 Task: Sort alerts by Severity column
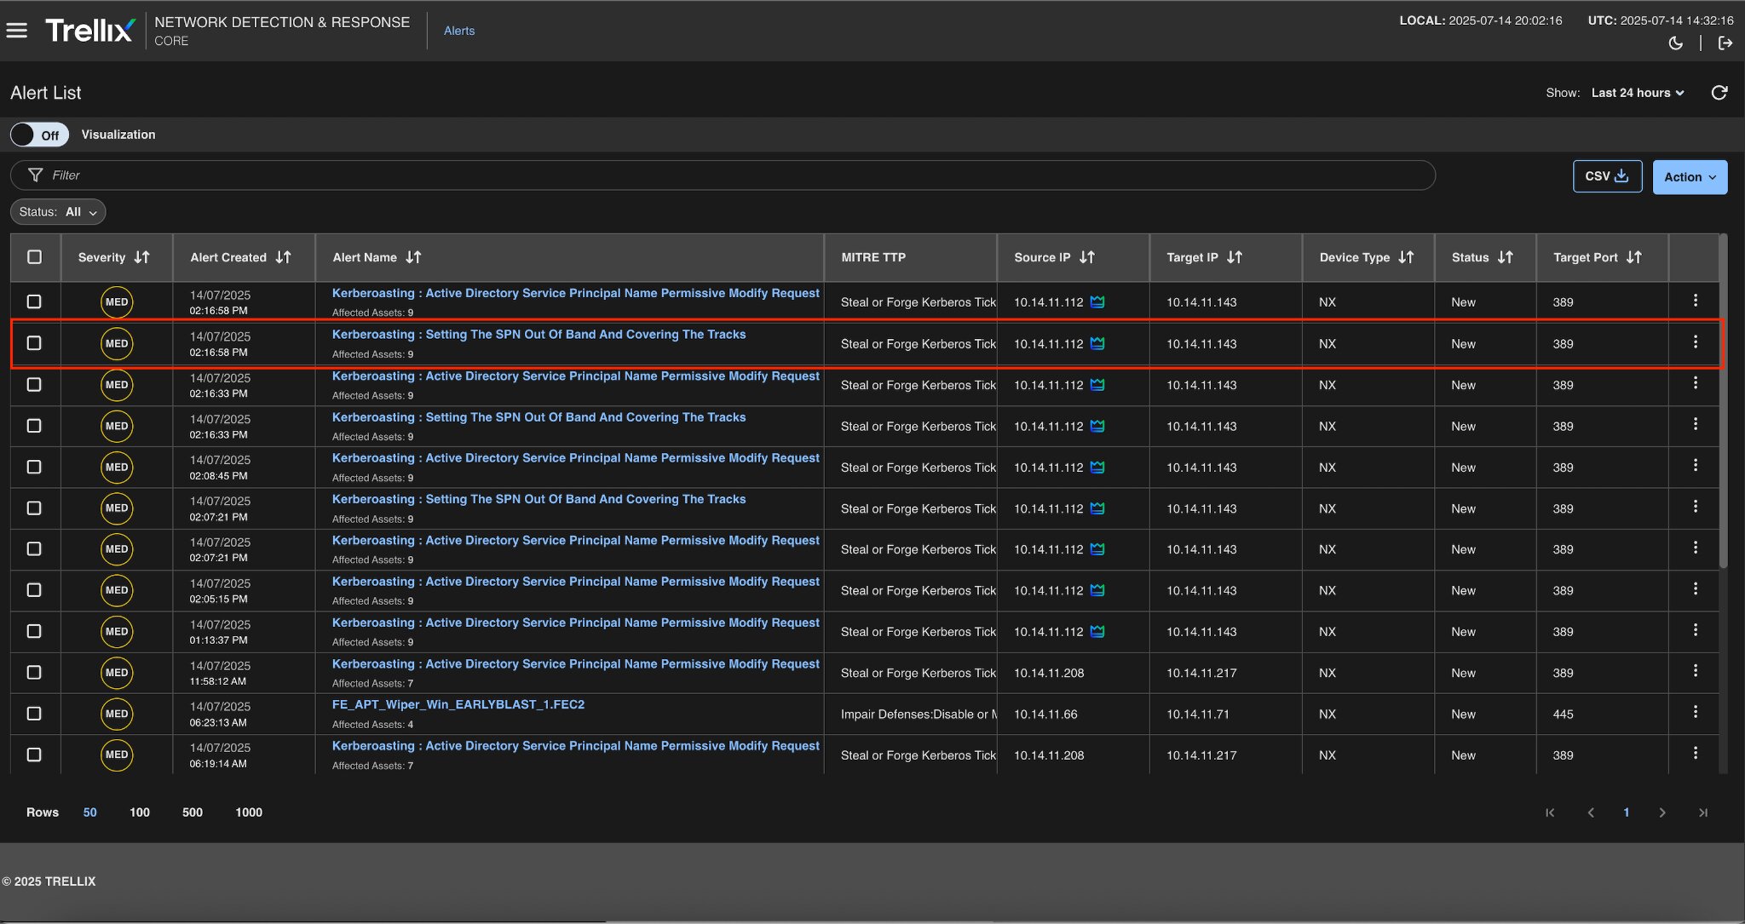point(141,257)
